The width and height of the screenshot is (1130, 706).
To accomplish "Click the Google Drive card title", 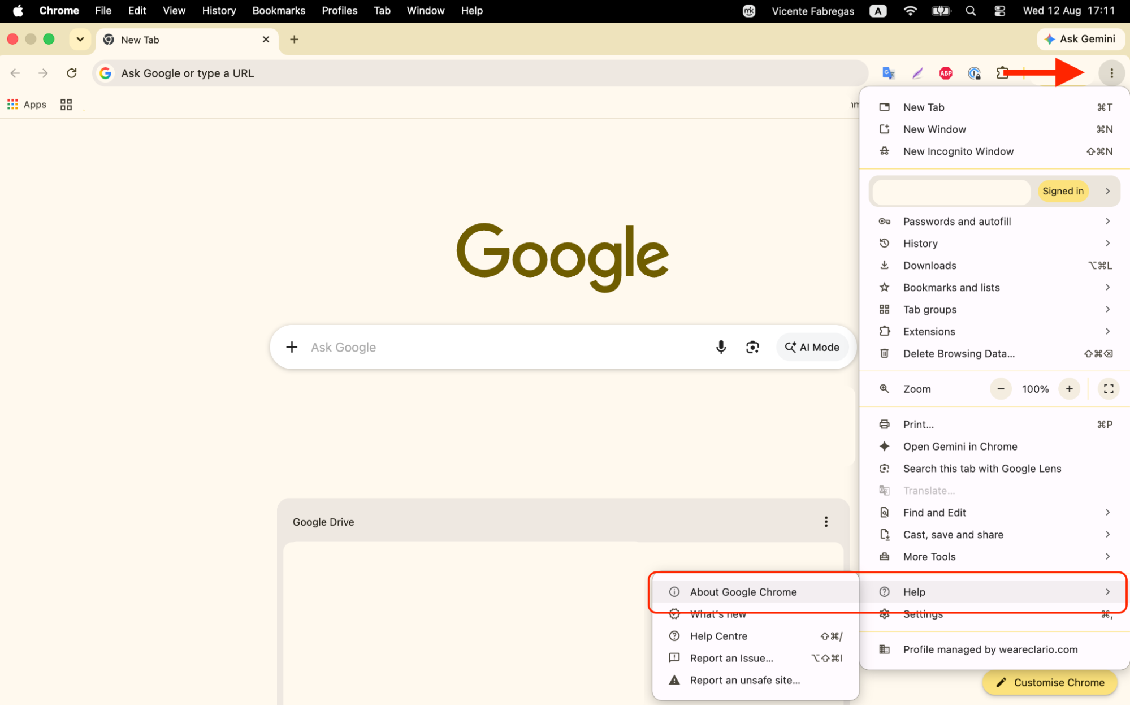I will click(323, 522).
